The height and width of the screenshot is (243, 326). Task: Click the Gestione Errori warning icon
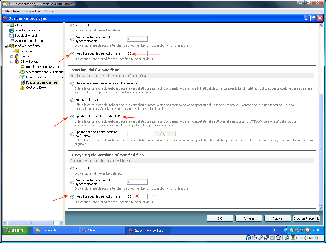click(x=23, y=88)
